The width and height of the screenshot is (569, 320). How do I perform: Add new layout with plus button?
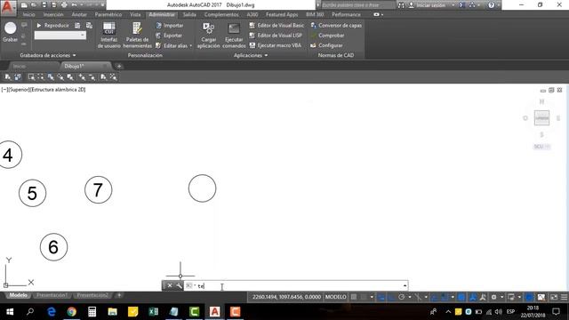click(119, 295)
